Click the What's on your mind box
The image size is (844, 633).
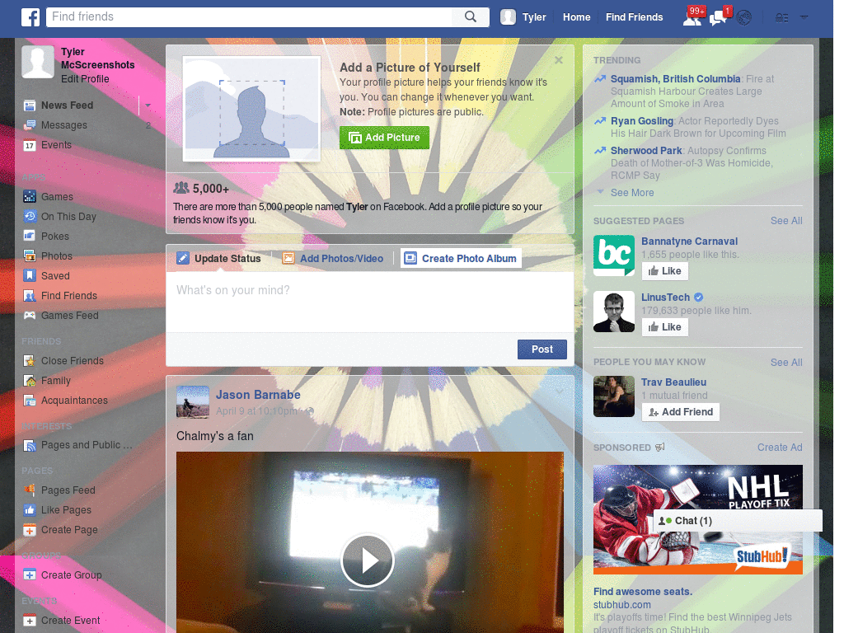point(370,302)
